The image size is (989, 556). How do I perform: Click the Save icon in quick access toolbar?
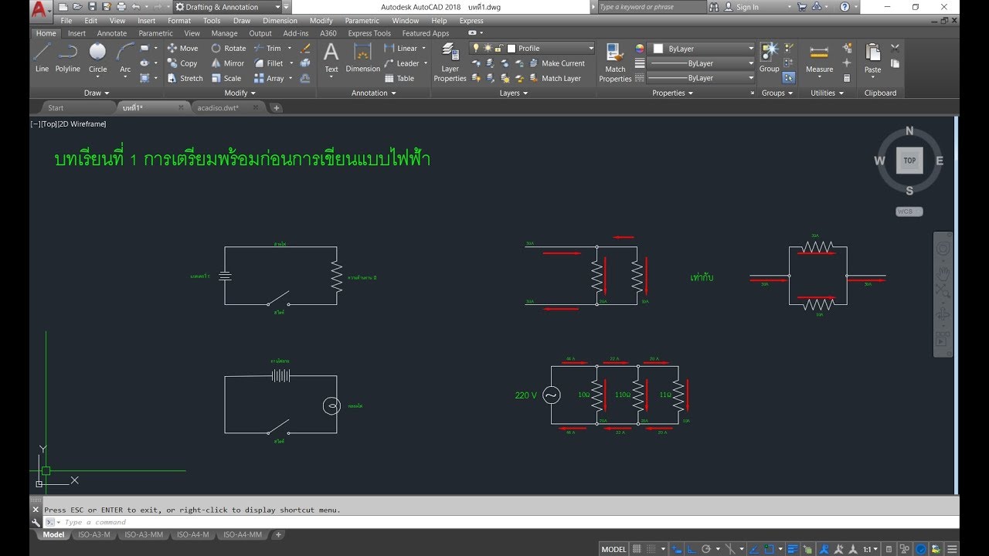(93, 7)
